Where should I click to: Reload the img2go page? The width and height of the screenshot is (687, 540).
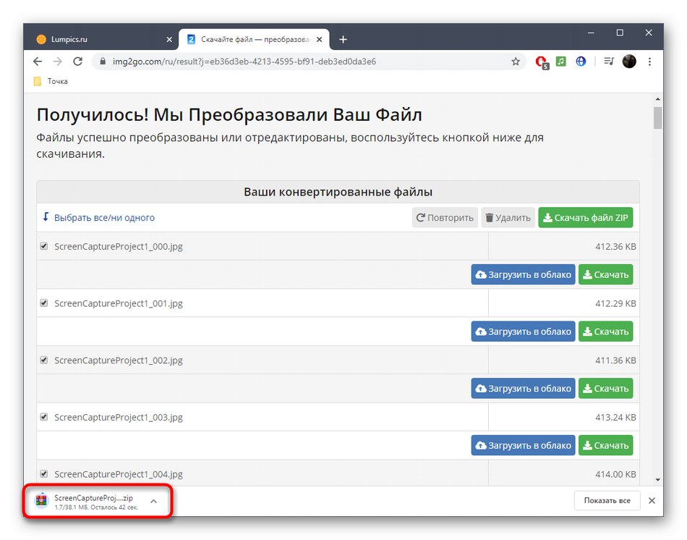[77, 62]
